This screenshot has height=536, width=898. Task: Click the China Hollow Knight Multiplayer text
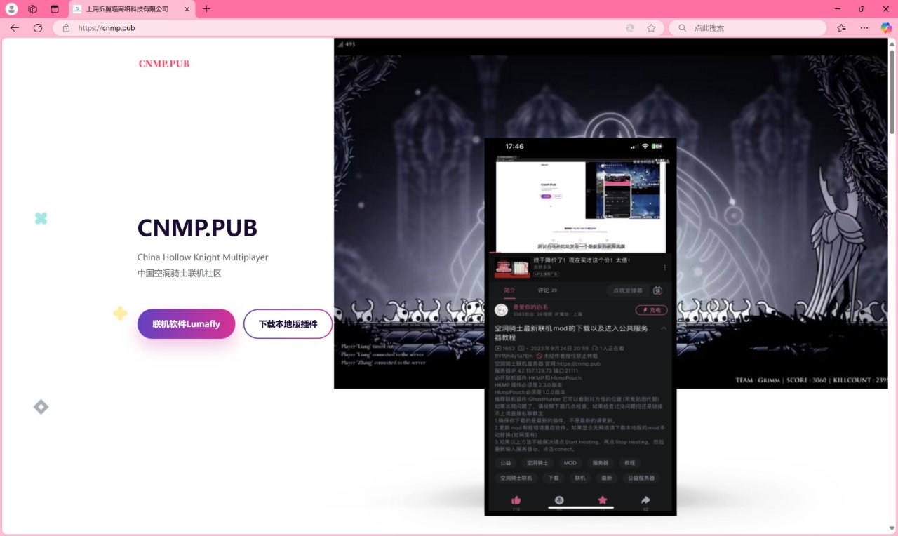click(203, 257)
